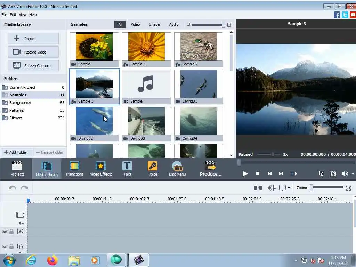Open the Voice recording tool
Screen dimensions: 356x267
(153, 169)
